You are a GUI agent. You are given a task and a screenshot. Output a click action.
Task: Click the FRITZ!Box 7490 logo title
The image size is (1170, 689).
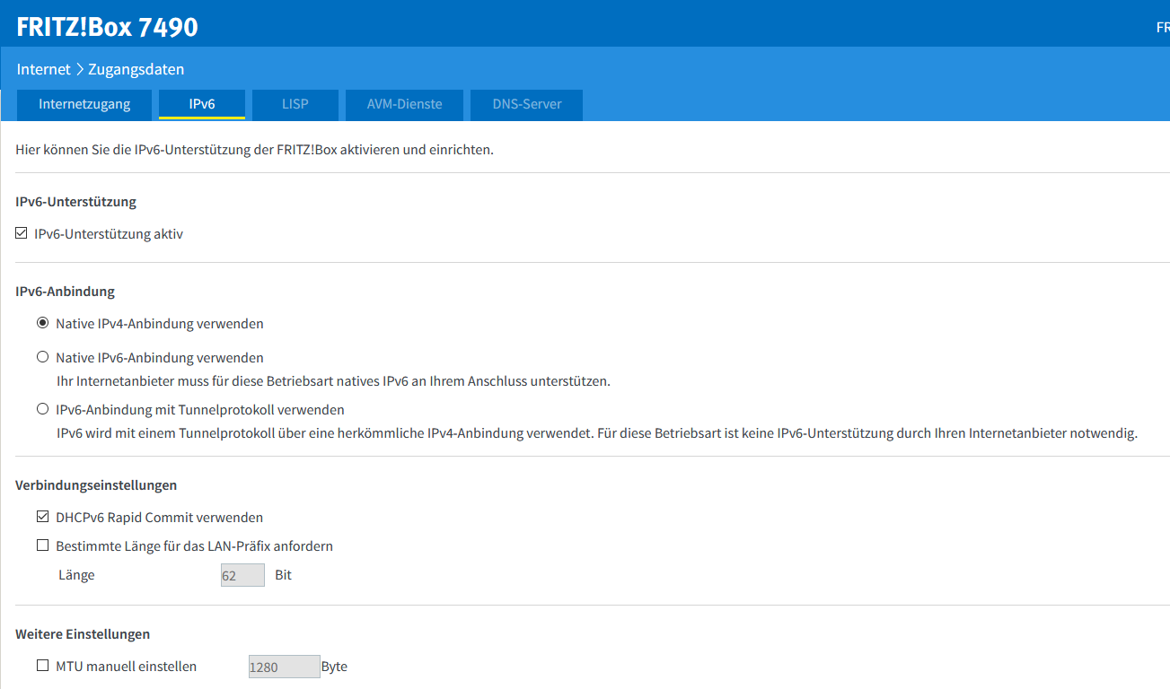[x=108, y=27]
